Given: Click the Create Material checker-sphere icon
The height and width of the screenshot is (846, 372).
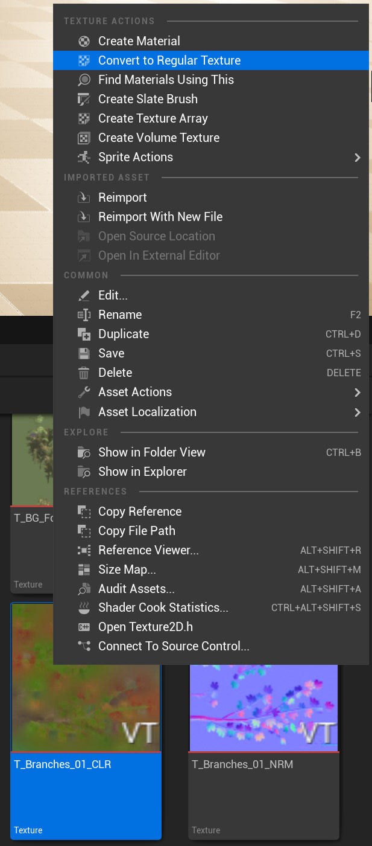Looking at the screenshot, I should [x=84, y=41].
